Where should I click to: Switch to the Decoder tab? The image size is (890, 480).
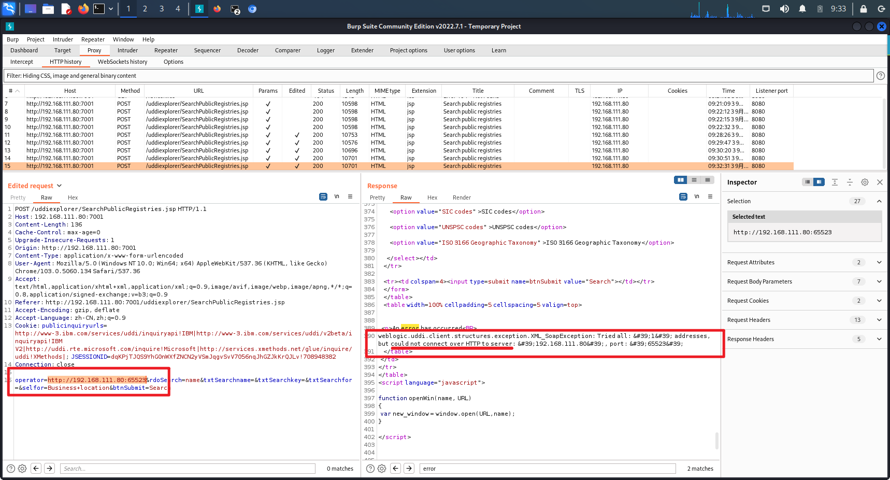[x=248, y=50]
